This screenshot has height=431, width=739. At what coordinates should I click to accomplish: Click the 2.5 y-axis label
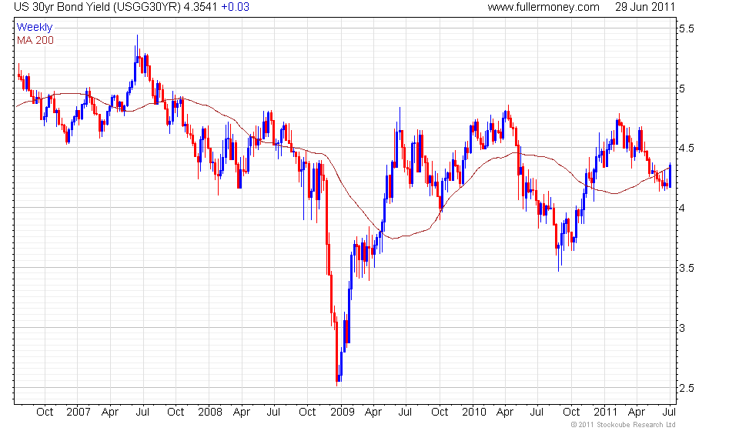click(x=686, y=388)
